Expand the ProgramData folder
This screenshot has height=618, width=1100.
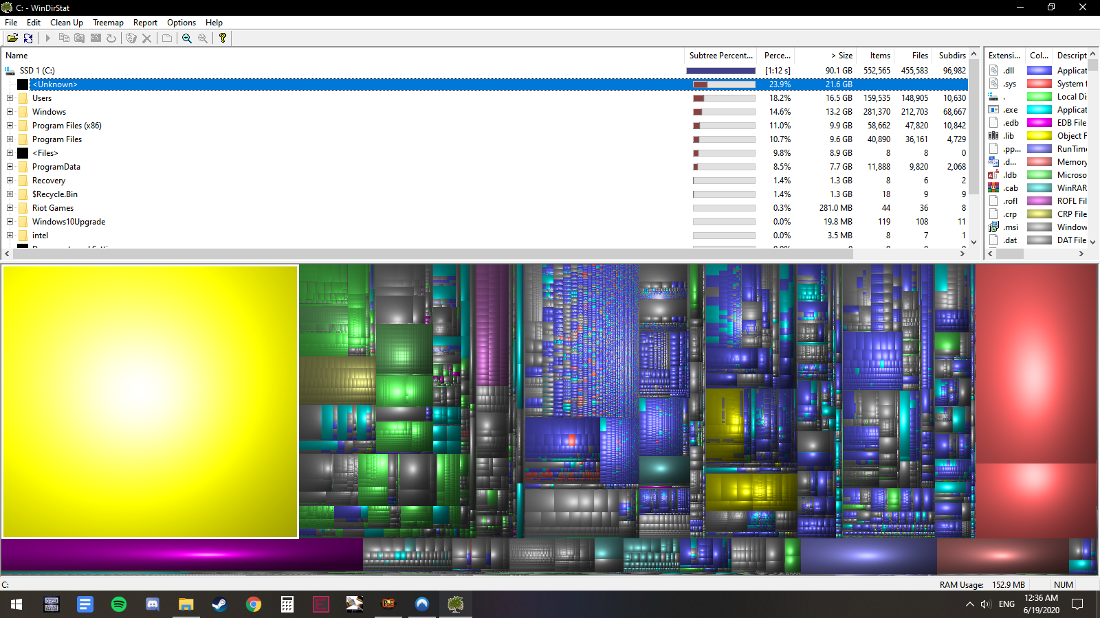(x=10, y=167)
